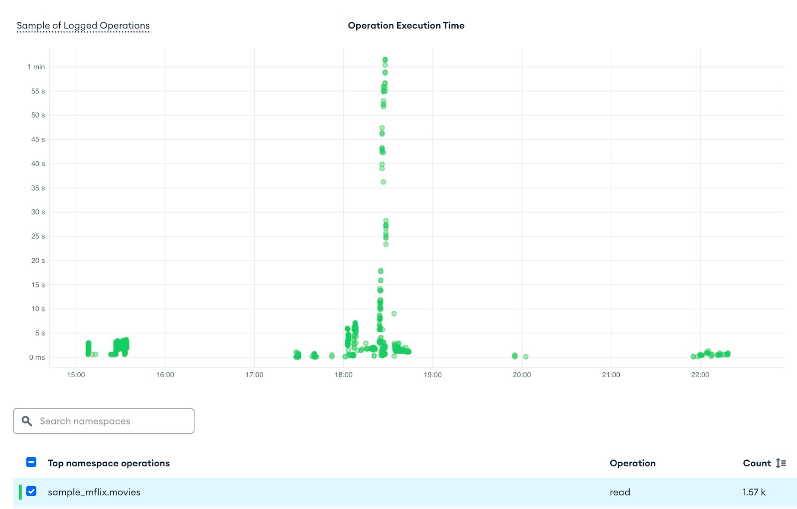Image resolution: width=797 pixels, height=509 pixels.
Task: Click the search magnifier icon
Action: 27,421
